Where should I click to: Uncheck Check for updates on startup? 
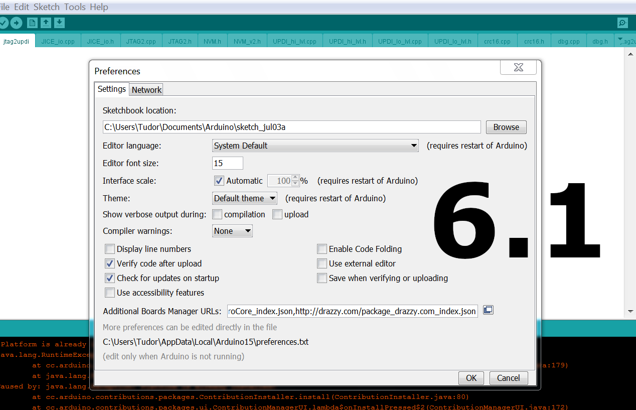[110, 278]
